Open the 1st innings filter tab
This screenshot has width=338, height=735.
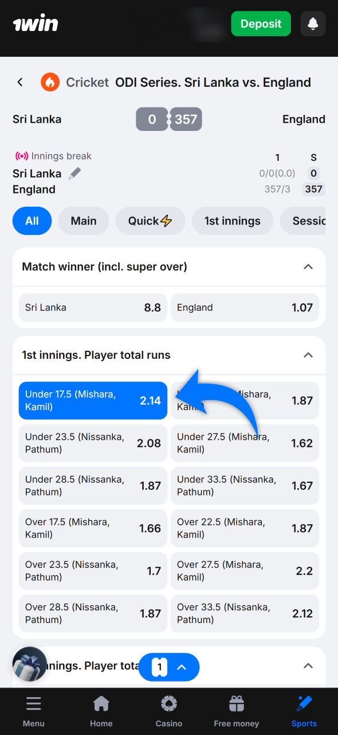pos(232,220)
